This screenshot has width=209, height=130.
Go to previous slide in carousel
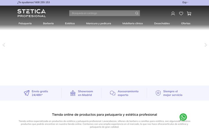4,45
